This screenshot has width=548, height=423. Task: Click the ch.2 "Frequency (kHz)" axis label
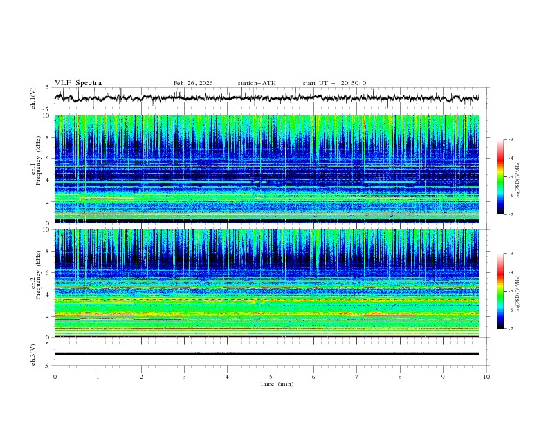click(x=39, y=275)
